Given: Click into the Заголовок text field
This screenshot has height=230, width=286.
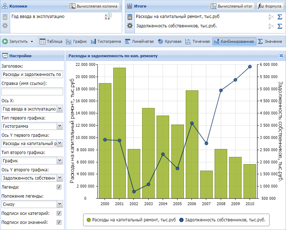Looking at the screenshot, I should click(32, 75).
